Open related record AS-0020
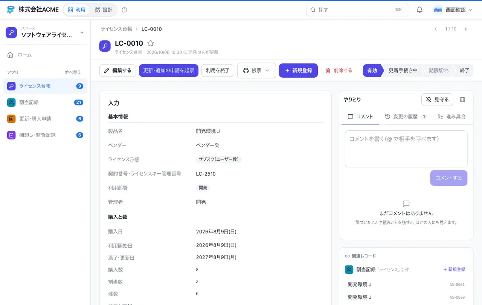The height and width of the screenshot is (305, 482). click(x=406, y=297)
